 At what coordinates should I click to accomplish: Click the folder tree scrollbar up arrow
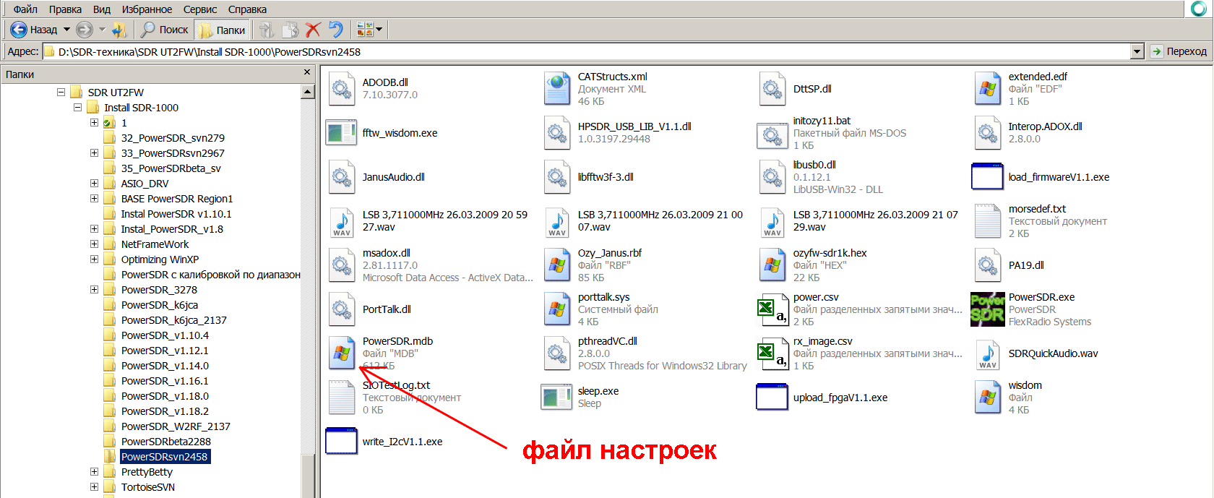click(x=308, y=92)
